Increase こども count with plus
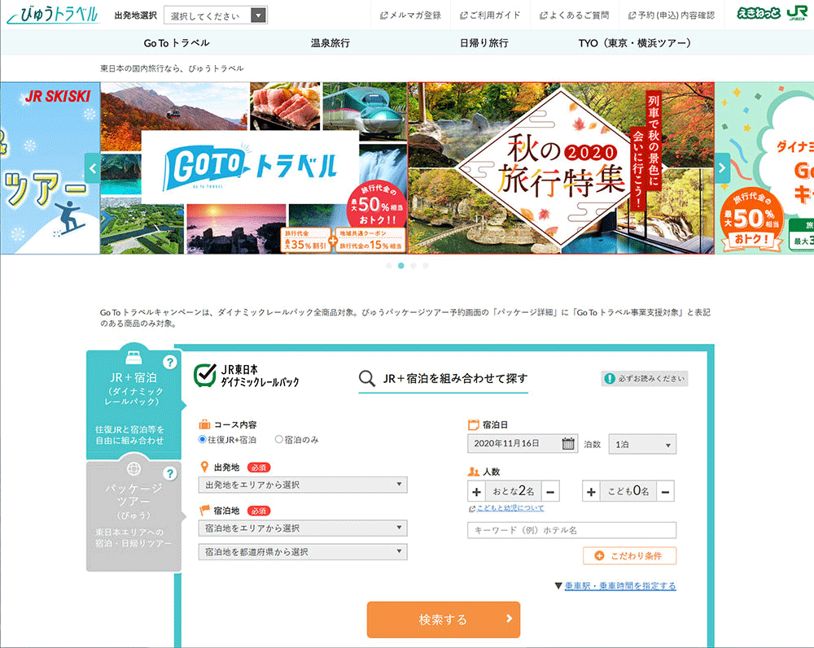Screen dimensions: 814x648 tap(591, 491)
